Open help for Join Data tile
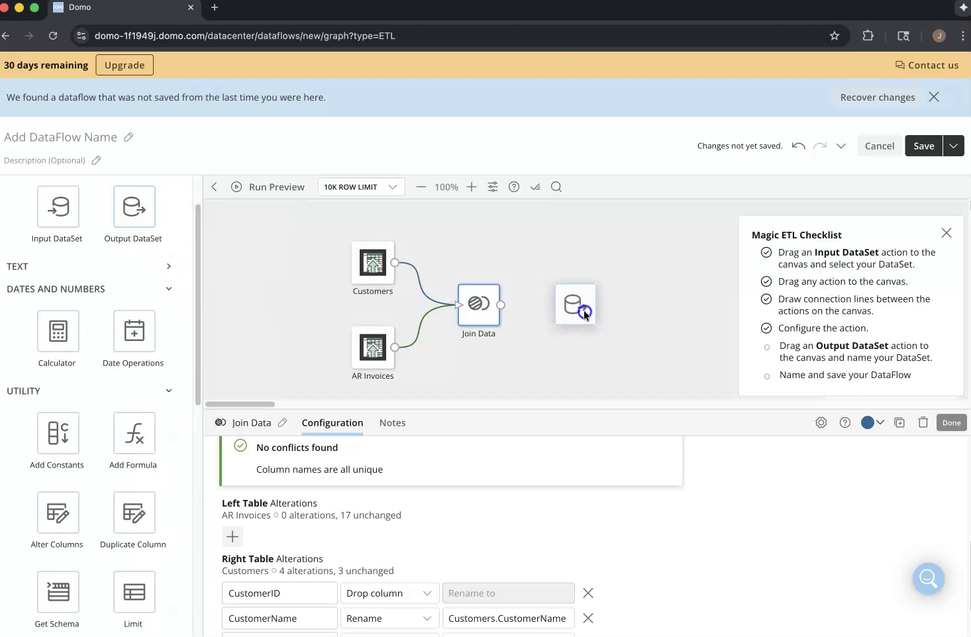 click(x=845, y=422)
